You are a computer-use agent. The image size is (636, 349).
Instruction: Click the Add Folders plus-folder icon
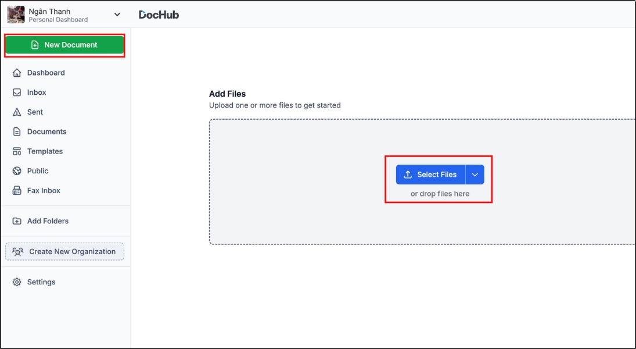17,221
